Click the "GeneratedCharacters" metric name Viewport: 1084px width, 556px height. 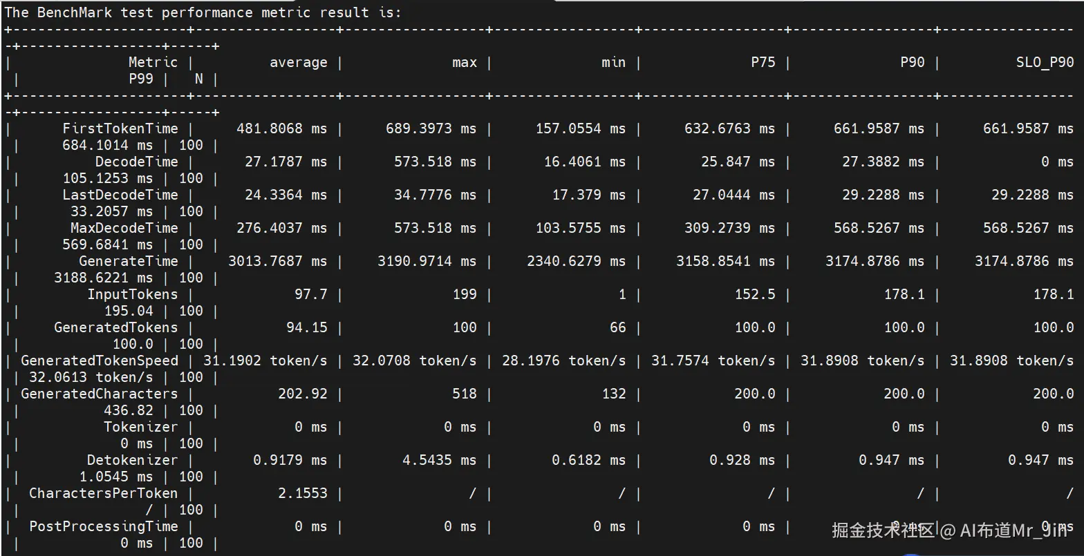pyautogui.click(x=99, y=394)
